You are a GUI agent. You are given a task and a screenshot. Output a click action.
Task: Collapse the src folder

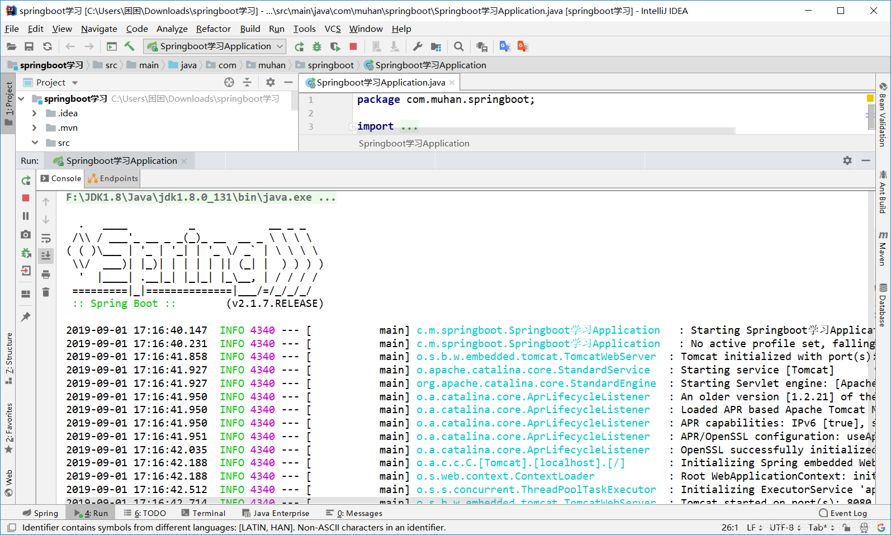[x=35, y=143]
